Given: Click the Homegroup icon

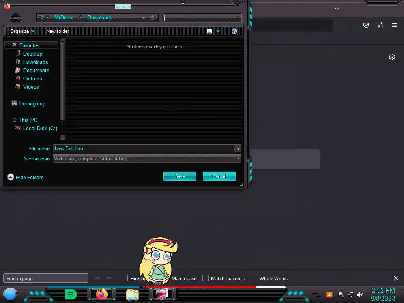Looking at the screenshot, I should (x=14, y=103).
